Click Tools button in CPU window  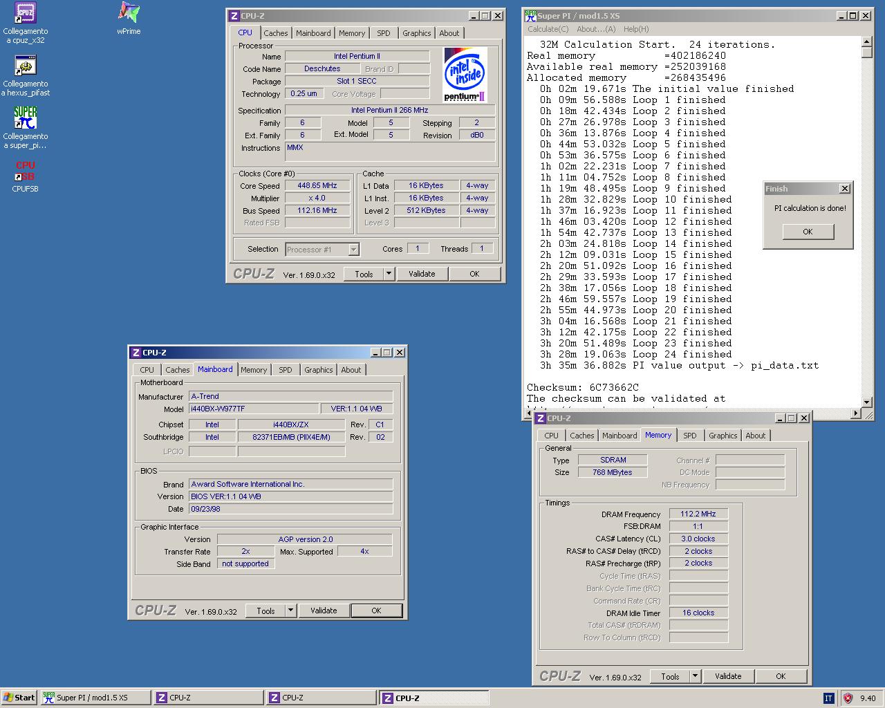click(x=364, y=274)
